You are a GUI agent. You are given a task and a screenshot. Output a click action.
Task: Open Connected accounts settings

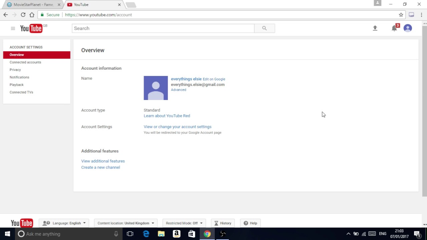click(25, 62)
